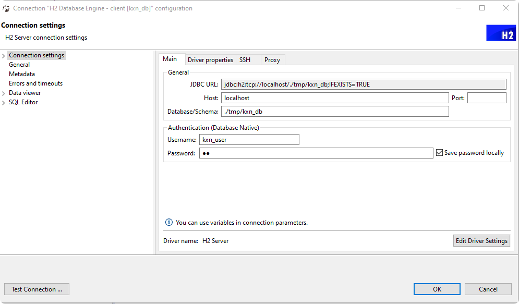
Task: Select Connection settings tree item
Action: point(37,55)
